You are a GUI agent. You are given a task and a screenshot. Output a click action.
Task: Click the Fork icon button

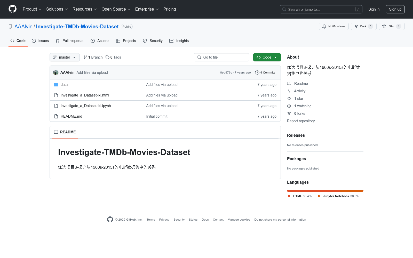356,26
